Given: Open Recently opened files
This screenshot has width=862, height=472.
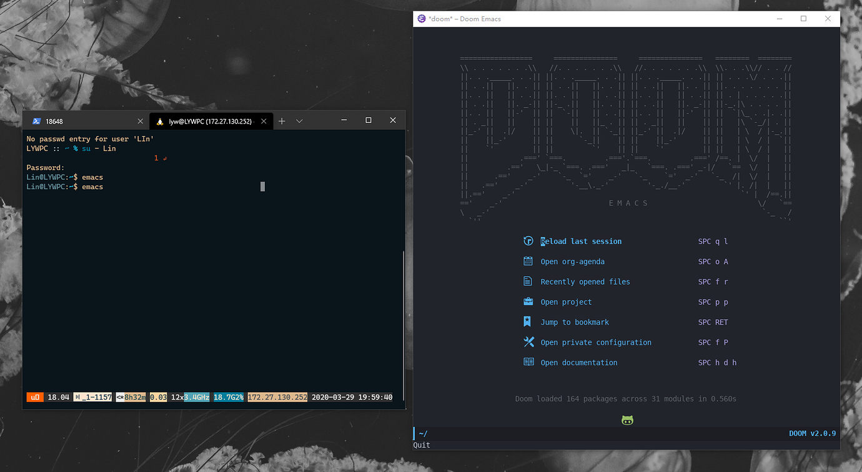Looking at the screenshot, I should pyautogui.click(x=585, y=282).
